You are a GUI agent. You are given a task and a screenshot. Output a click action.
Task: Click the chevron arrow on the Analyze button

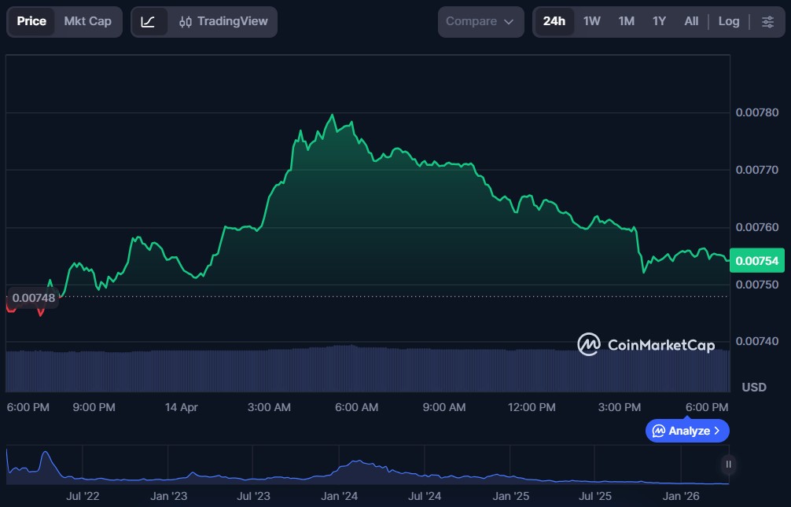click(716, 431)
